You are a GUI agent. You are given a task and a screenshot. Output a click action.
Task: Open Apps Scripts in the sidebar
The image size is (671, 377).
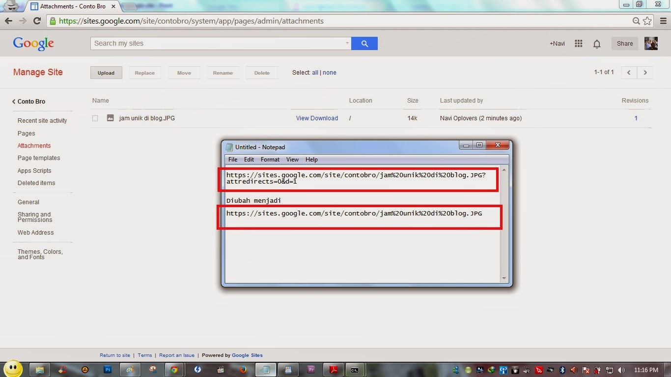point(34,171)
